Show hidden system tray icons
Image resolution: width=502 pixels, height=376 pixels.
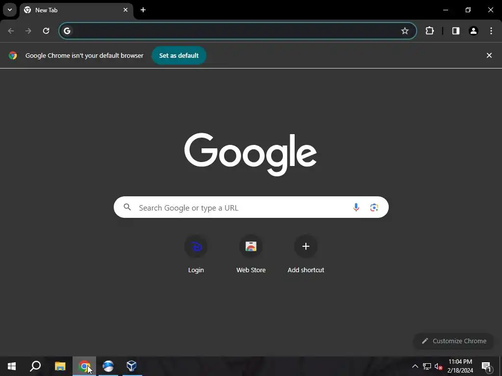click(415, 366)
